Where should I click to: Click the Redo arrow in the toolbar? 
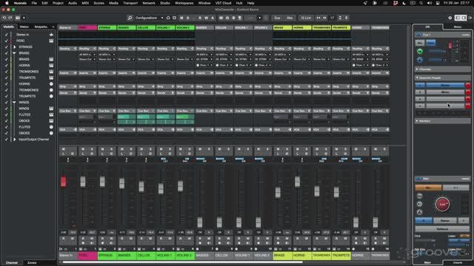10,18
